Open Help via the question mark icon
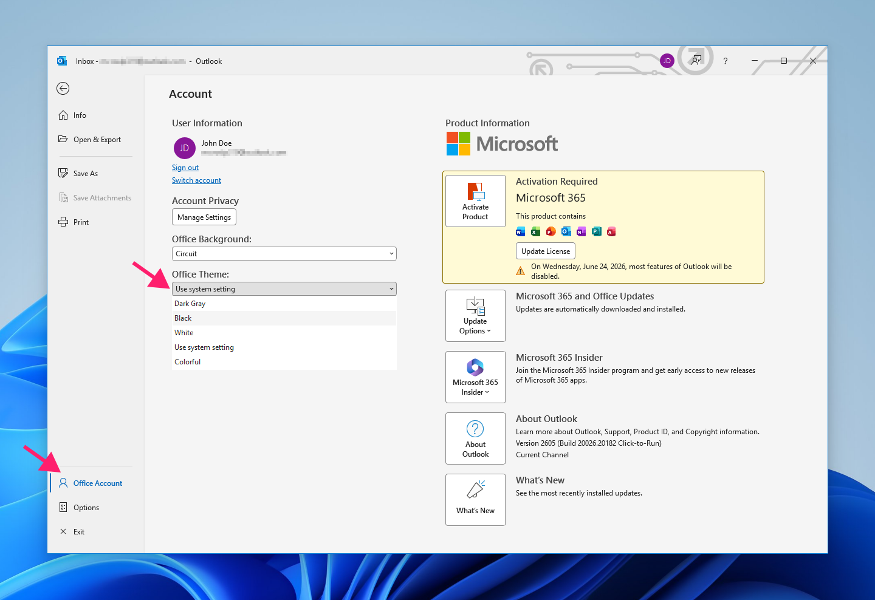The height and width of the screenshot is (600, 875). point(725,61)
